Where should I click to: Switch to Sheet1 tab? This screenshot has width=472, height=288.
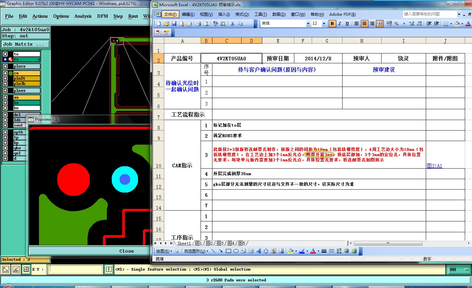[x=184, y=243]
